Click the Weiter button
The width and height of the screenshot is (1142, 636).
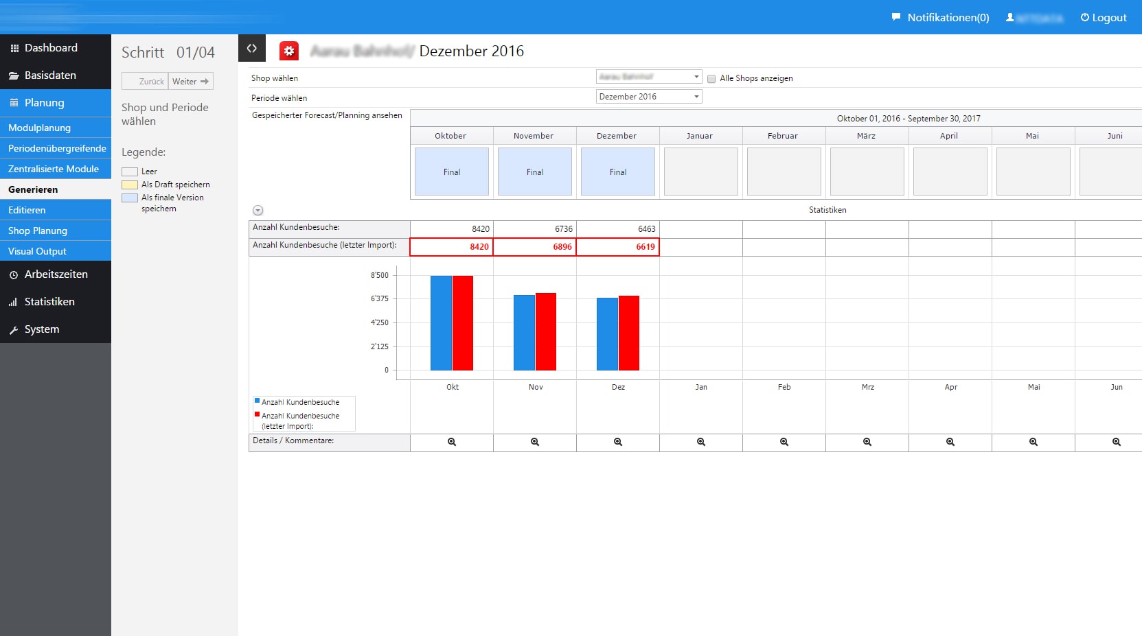(x=190, y=81)
